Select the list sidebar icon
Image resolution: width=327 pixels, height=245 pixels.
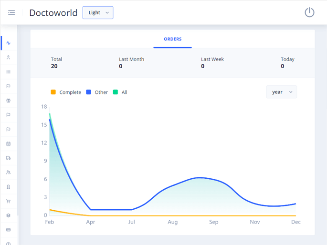coord(9,72)
